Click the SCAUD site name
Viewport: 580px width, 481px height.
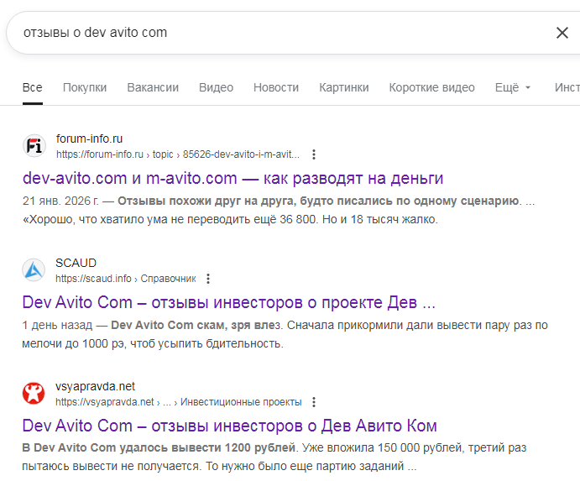76,263
